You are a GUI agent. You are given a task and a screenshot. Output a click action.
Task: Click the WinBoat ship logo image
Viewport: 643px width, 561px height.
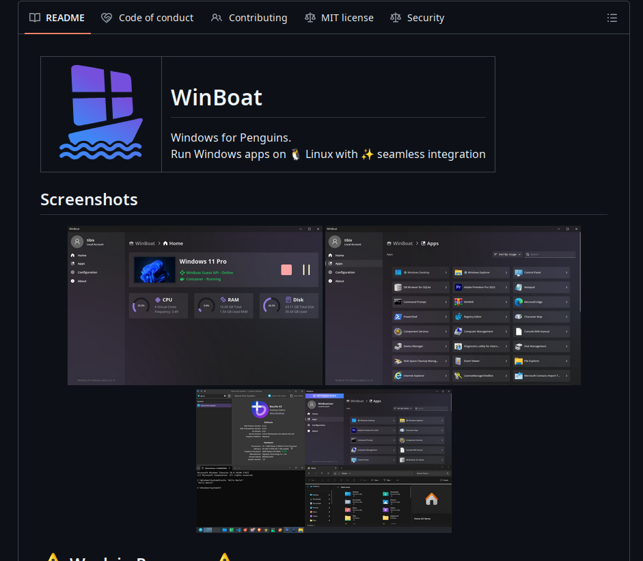(x=101, y=112)
